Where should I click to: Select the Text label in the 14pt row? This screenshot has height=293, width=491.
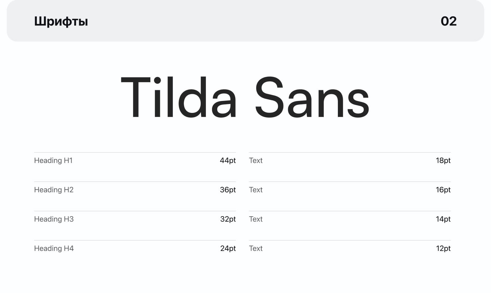pos(256,219)
